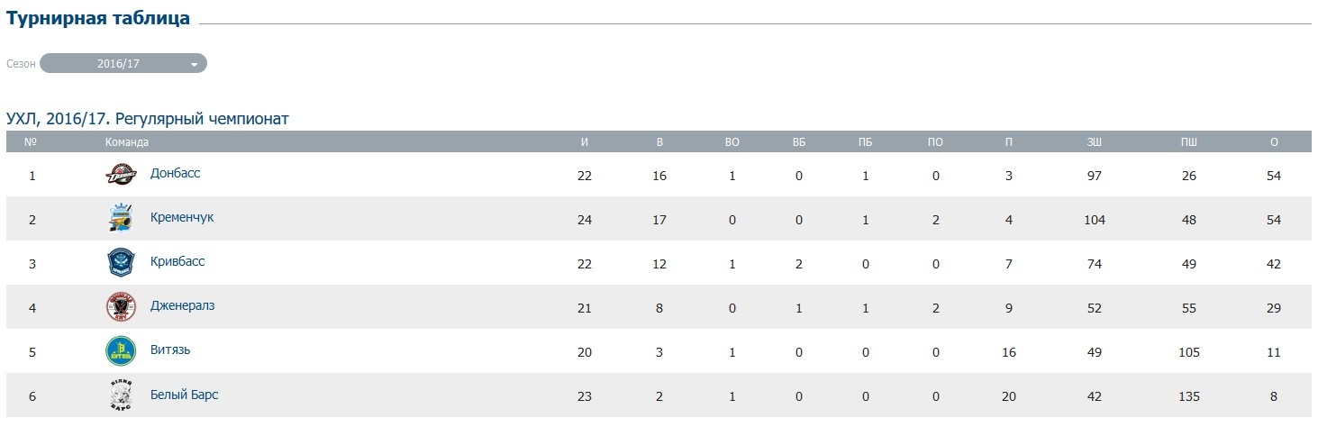The image size is (1318, 445).
Task: Open the Белый Барс team link
Action: pyautogui.click(x=184, y=395)
